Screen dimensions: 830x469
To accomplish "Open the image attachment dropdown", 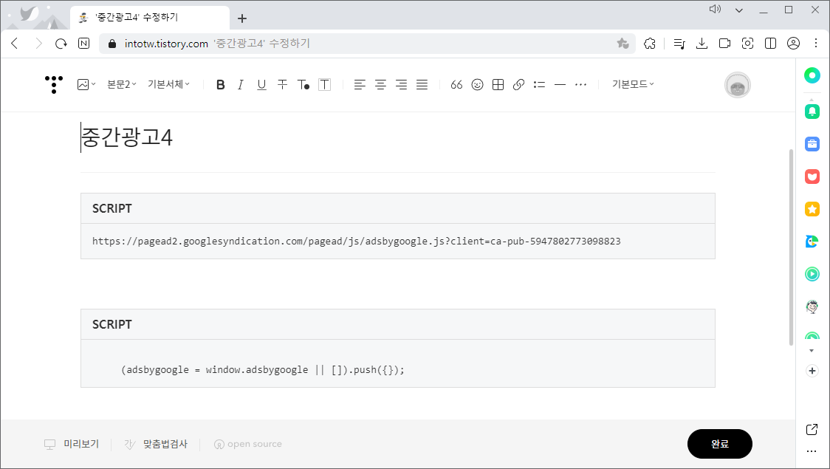I will (x=86, y=84).
